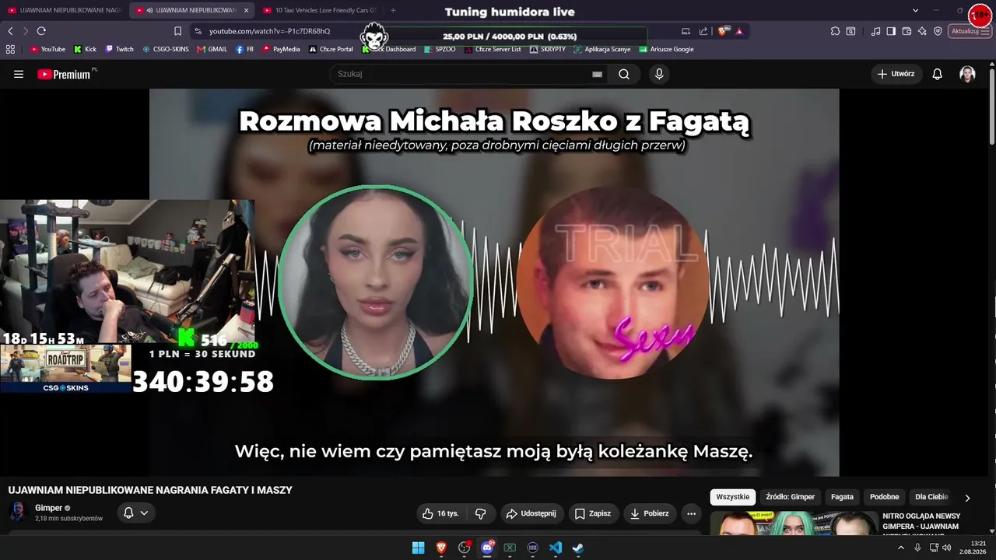Open NITRO OGLĄDA NEWSY GIMPERA recommended video
Viewport: 996px width, 560px height.
pyautogui.click(x=836, y=523)
